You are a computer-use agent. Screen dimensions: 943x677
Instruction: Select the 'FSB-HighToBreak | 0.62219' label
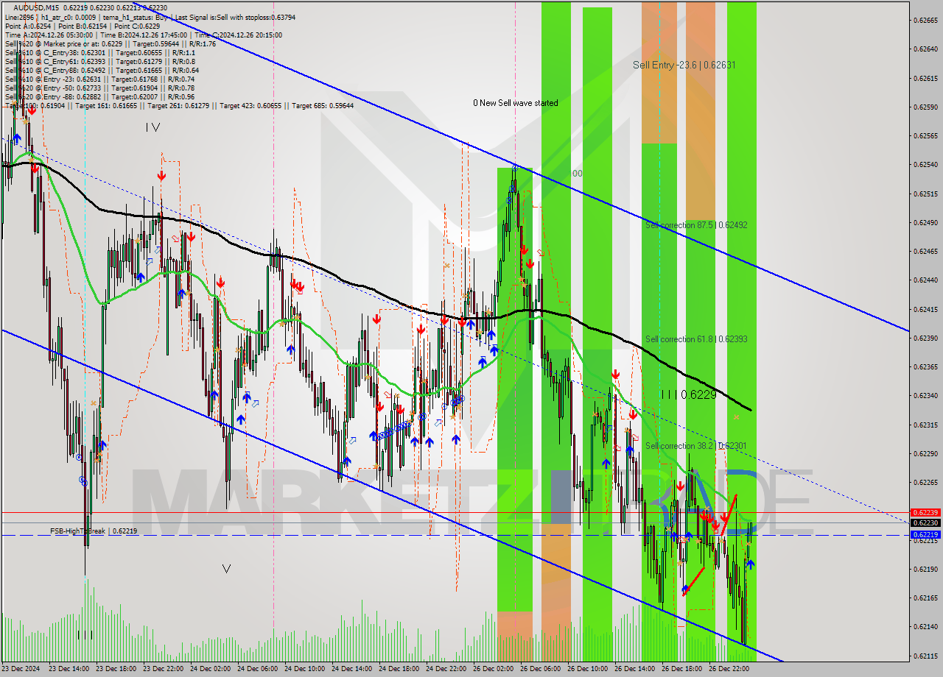click(94, 531)
